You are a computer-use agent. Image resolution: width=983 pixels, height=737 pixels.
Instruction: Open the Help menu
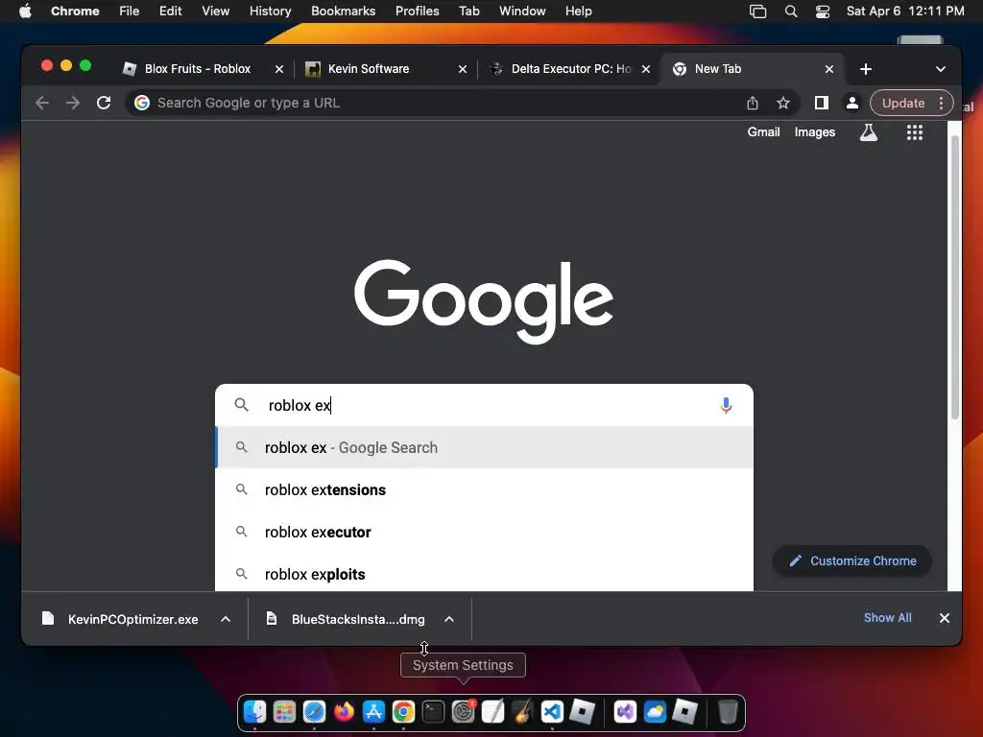[578, 12]
